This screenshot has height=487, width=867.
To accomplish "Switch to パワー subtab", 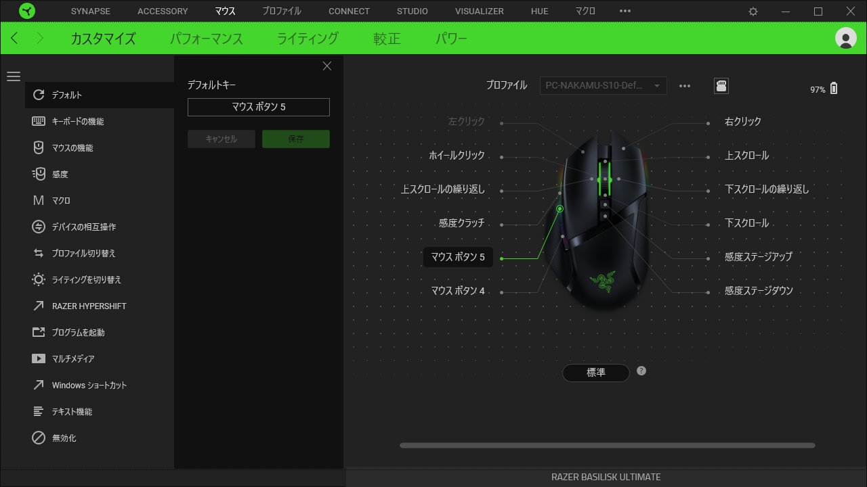I will point(452,38).
